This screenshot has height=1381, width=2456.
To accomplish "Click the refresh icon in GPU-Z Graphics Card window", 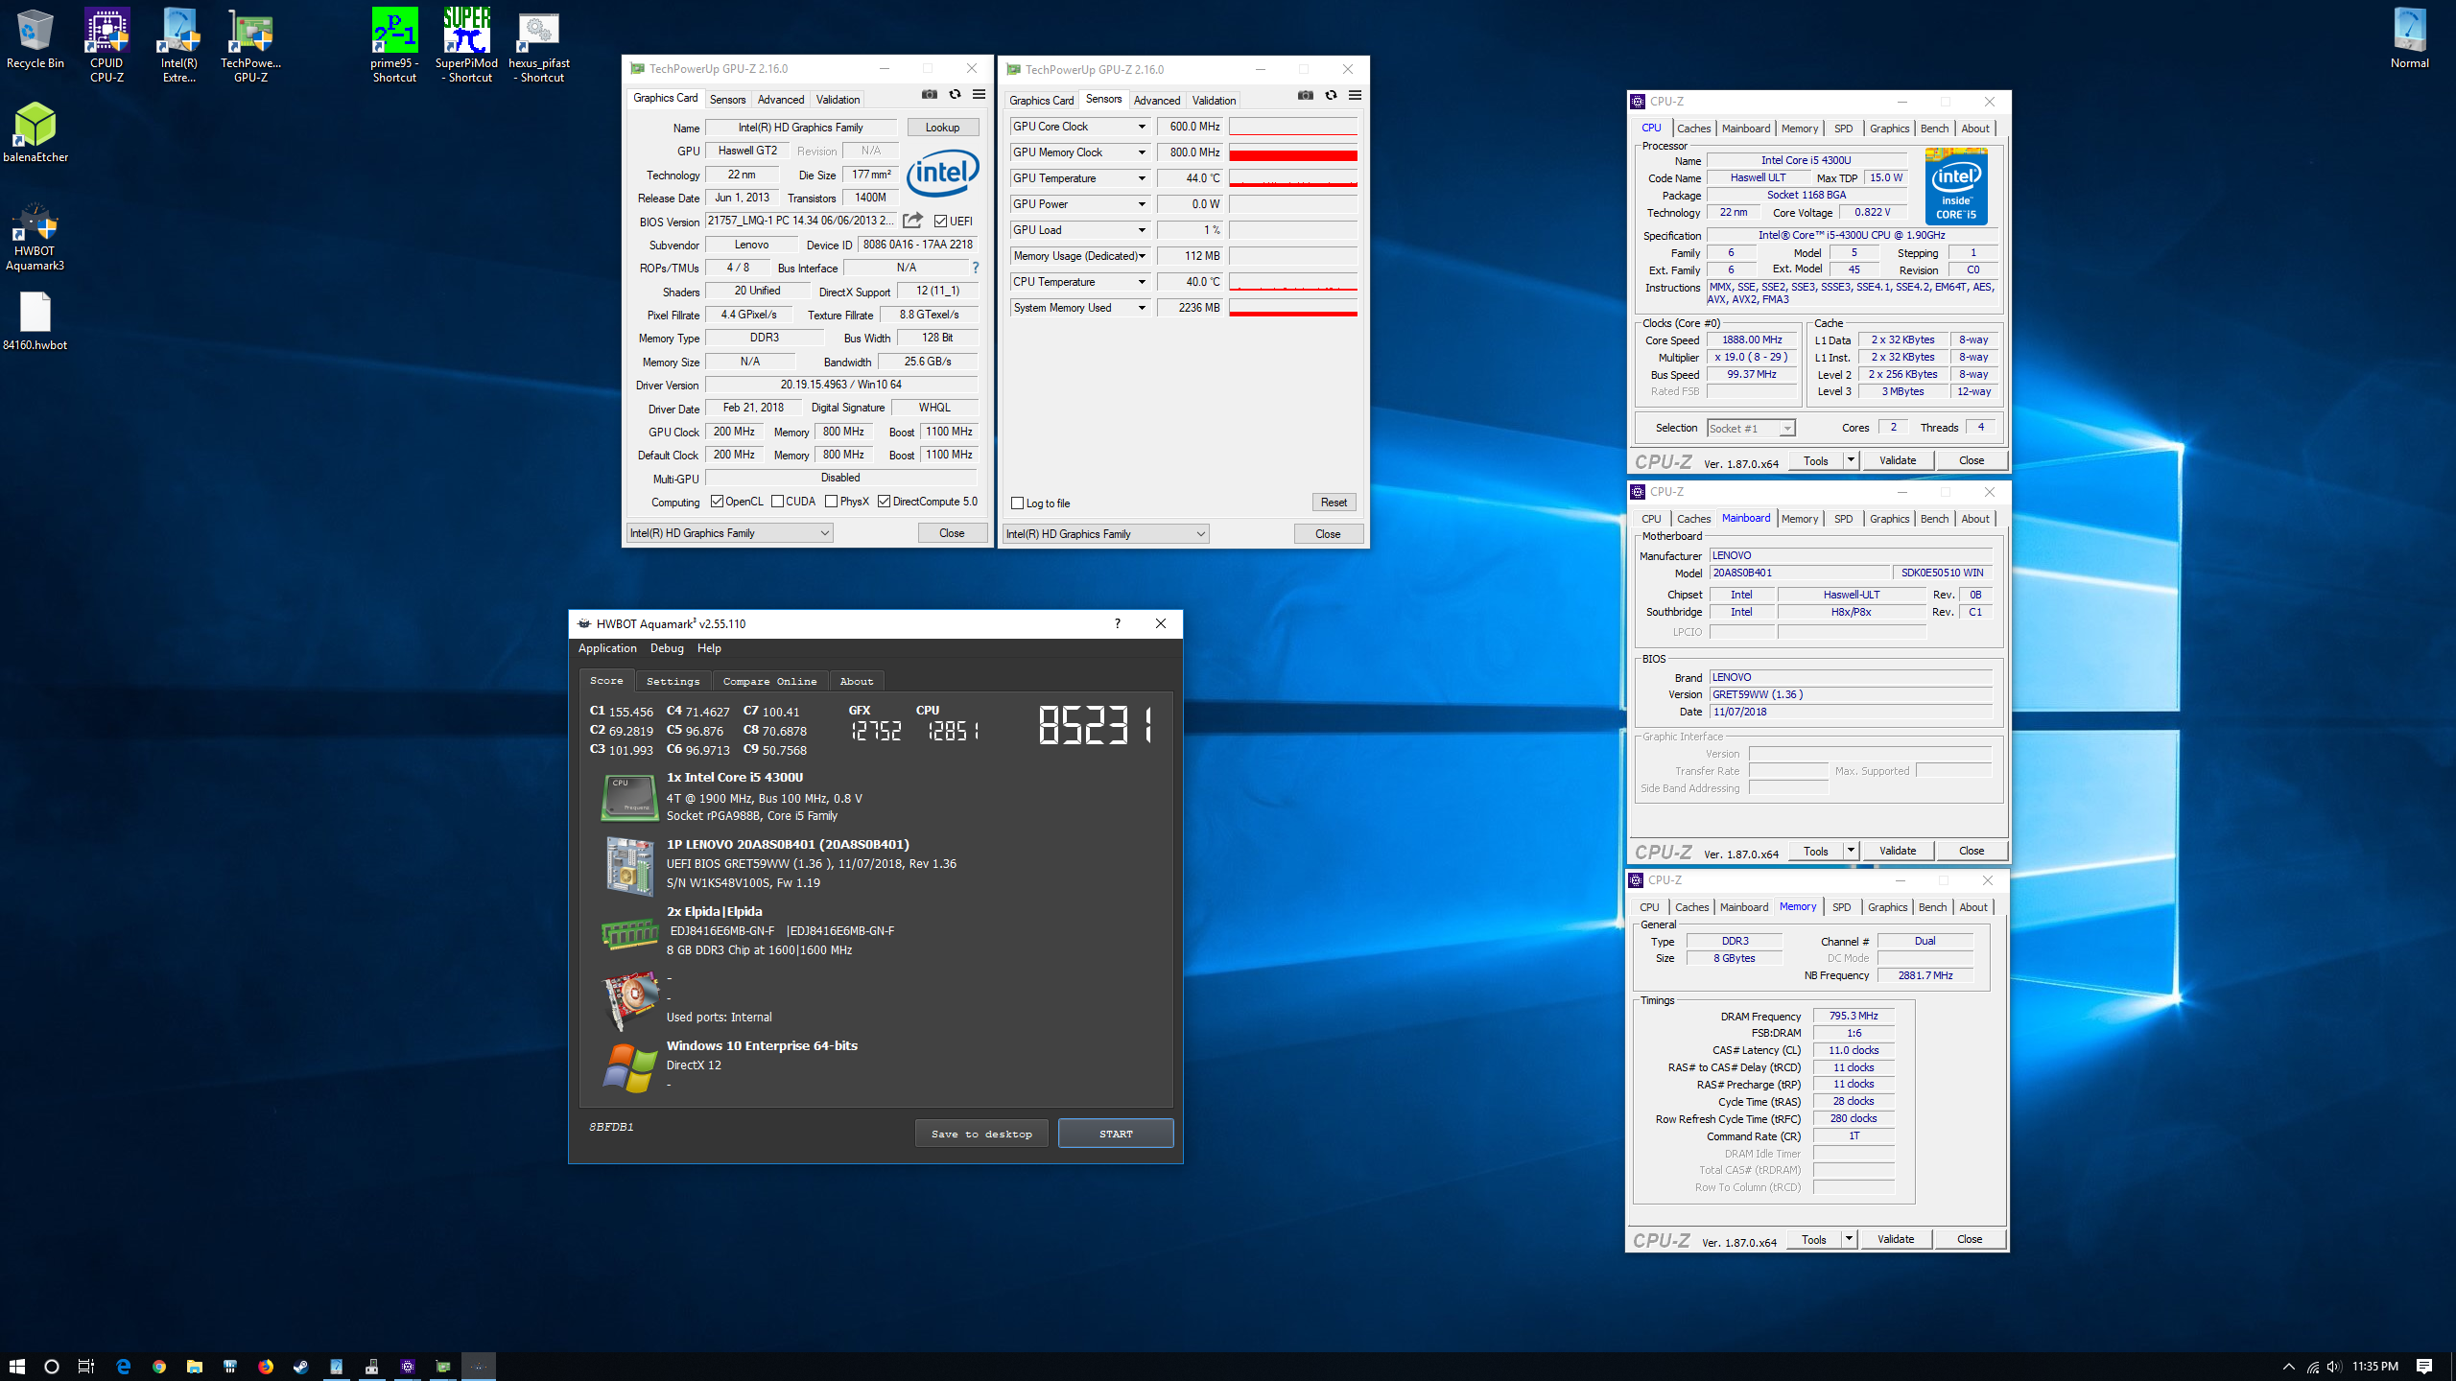I will pos(955,94).
